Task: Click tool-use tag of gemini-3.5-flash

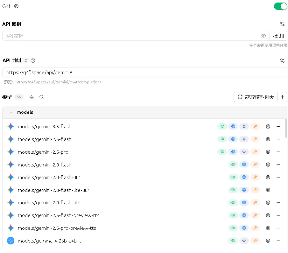Action: [255, 126]
